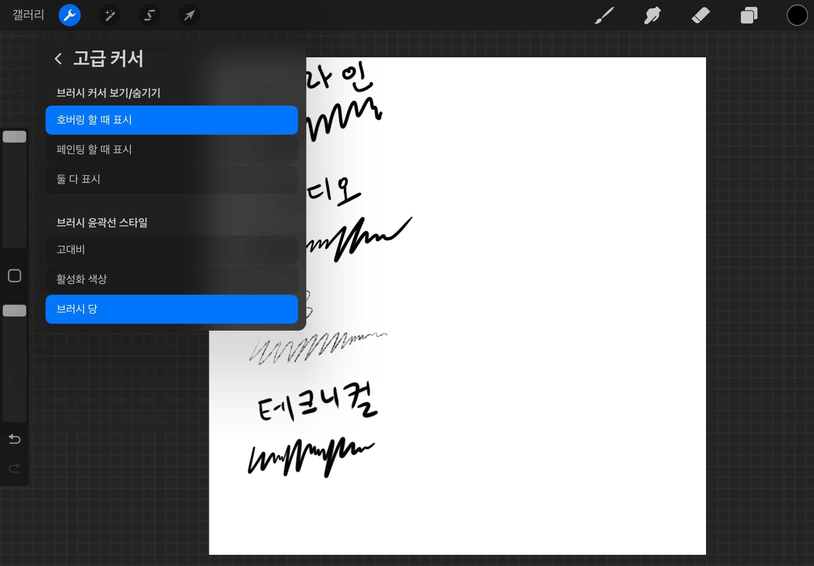Screen dimensions: 814x566
Task: Choose the Eraser tool
Action: (x=700, y=15)
